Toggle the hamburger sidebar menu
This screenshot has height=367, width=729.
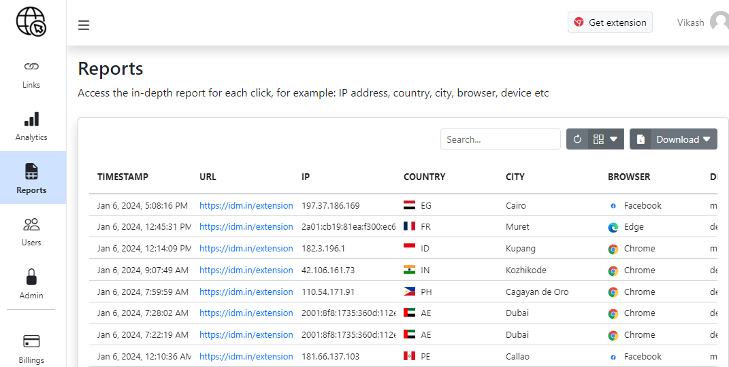point(84,25)
